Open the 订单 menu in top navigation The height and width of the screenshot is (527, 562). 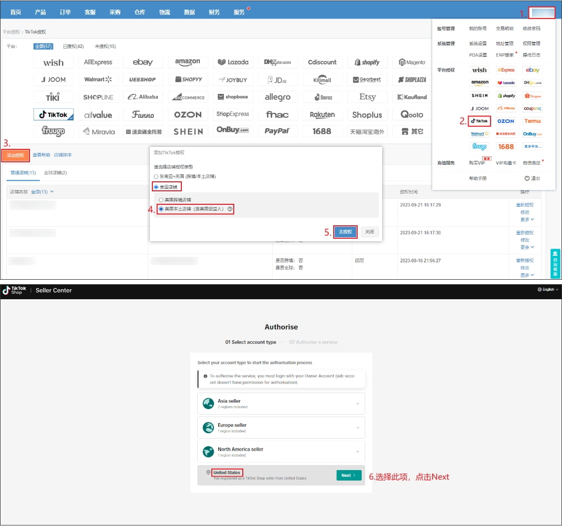65,12
